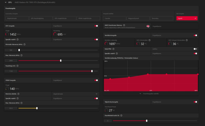Click the minimum frequency field showing 500
Screen dimensions: 205x126
pyautogui.click(x=11, y=50)
